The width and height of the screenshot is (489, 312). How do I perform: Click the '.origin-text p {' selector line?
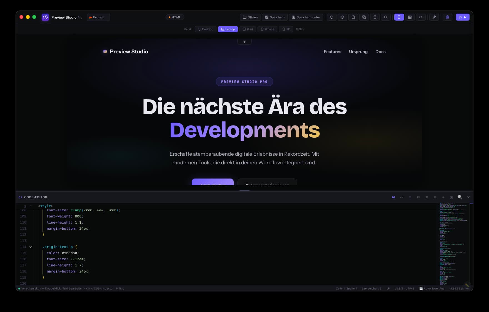coord(60,247)
